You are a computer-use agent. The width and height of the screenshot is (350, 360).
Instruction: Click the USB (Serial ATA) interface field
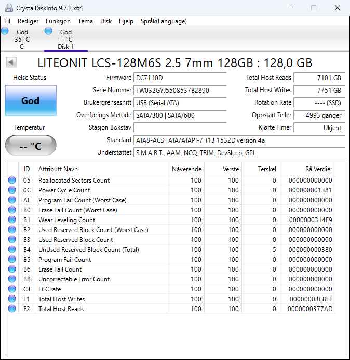click(x=180, y=103)
